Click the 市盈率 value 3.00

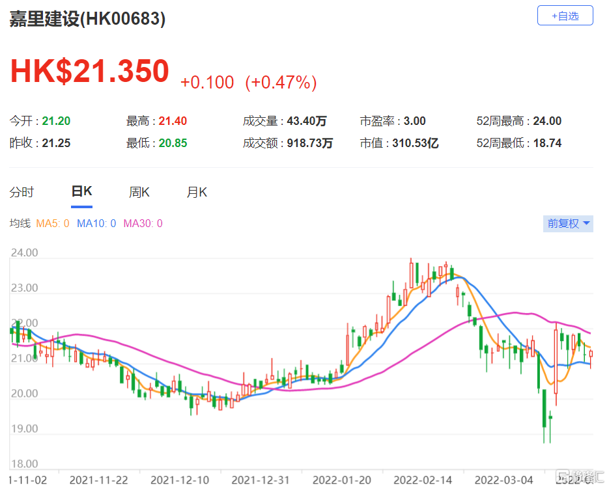coord(415,121)
